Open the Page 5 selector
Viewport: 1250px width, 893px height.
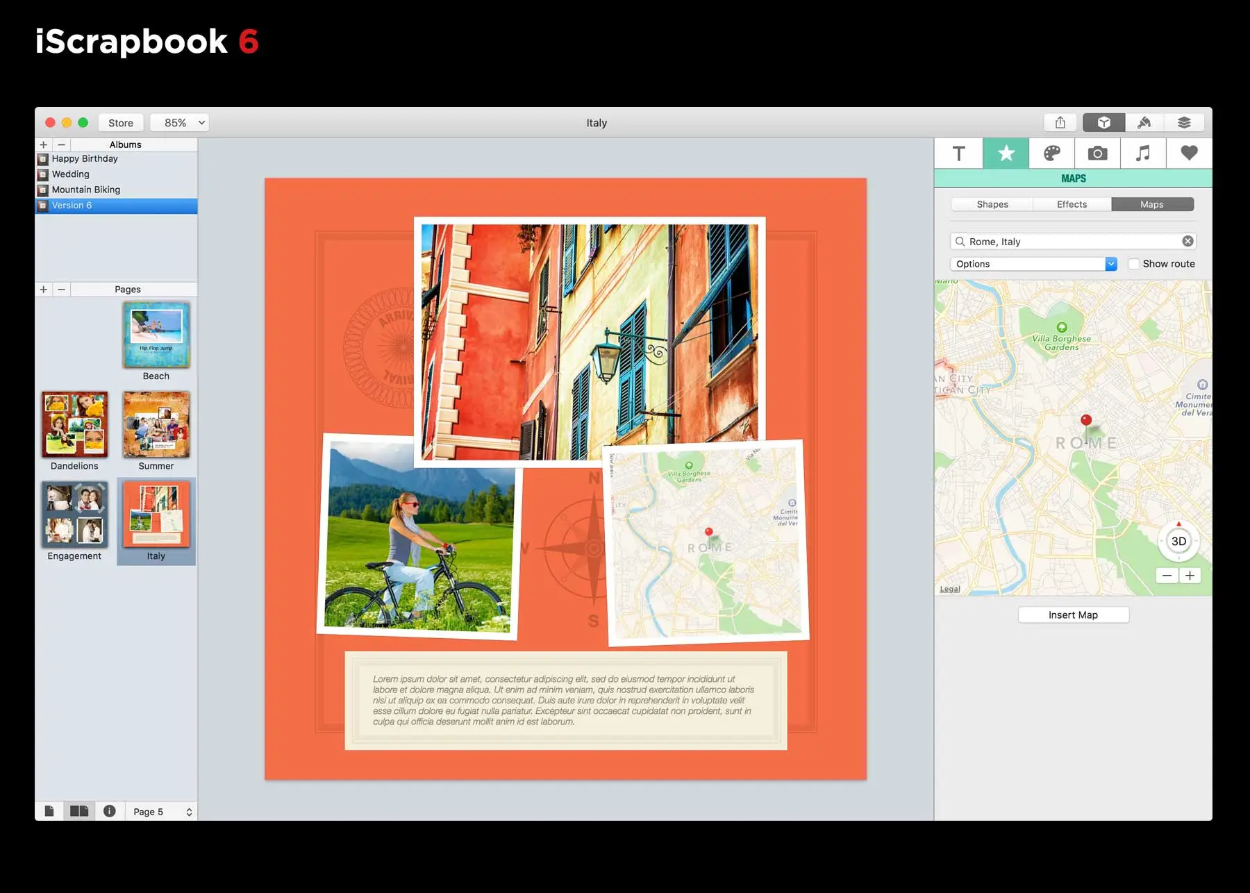[162, 812]
